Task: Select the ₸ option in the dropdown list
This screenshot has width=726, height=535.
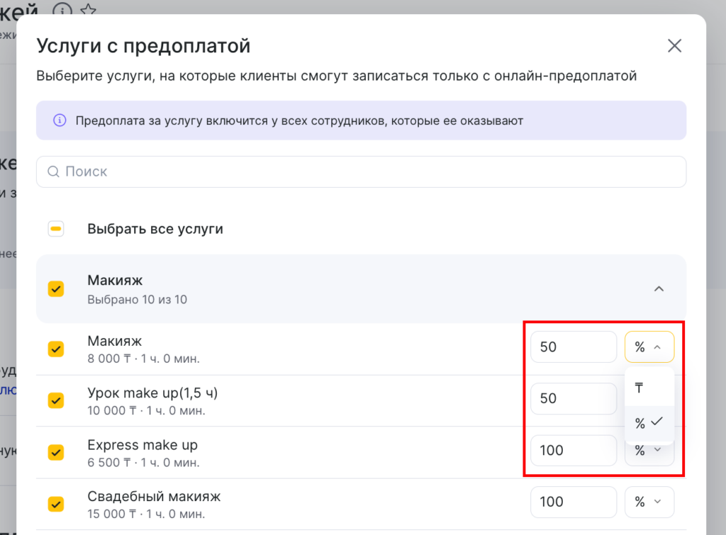Action: tap(649, 388)
